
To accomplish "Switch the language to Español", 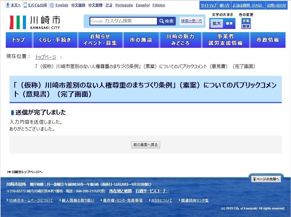I will (142, 5).
